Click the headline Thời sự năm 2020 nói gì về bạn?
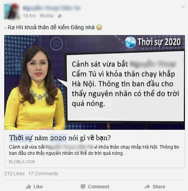The height and width of the screenshot is (191, 188). click(x=60, y=138)
